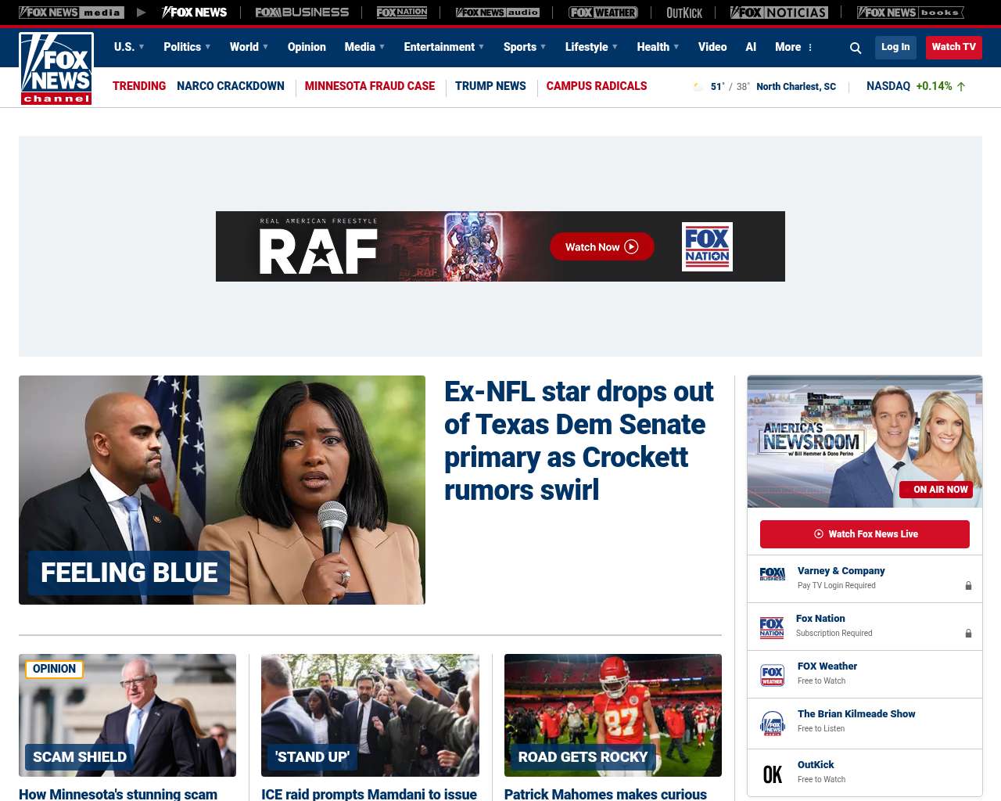Open the FEELING BLUE lead story image
Image resolution: width=1001 pixels, height=801 pixels.
tap(222, 490)
